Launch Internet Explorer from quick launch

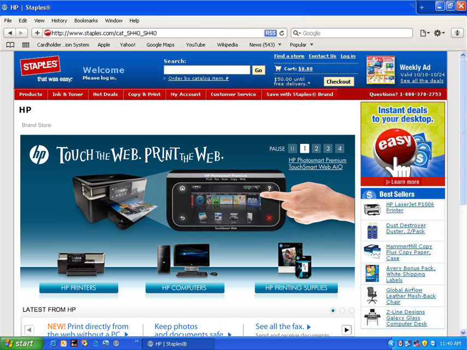pyautogui.click(x=53, y=343)
